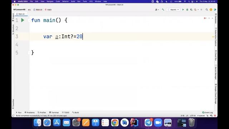Image resolution: width=229 pixels, height=129 pixels.
Task: Click the main function breadcrumb
Action: 48,10
